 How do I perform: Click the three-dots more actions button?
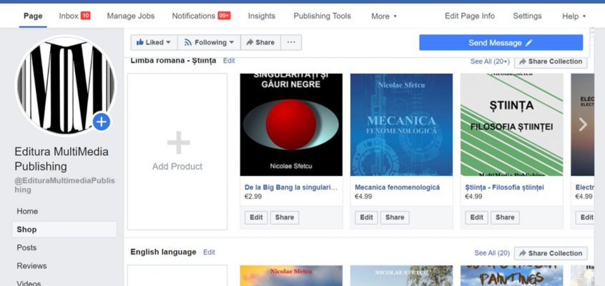click(x=291, y=42)
